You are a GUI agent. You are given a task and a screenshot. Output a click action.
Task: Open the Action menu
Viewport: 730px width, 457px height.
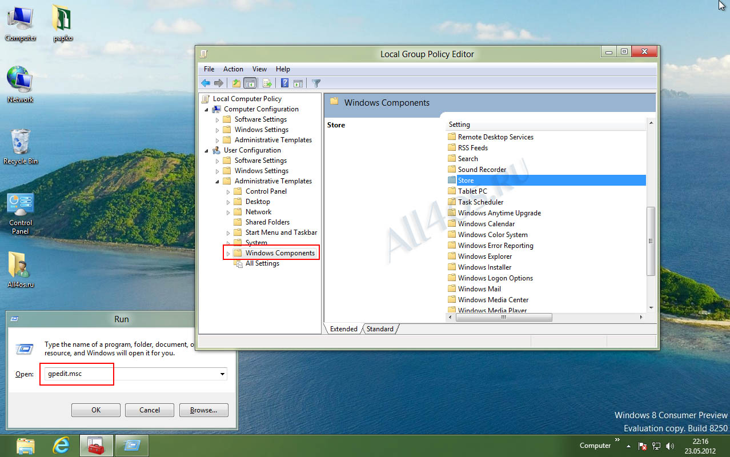pos(233,69)
